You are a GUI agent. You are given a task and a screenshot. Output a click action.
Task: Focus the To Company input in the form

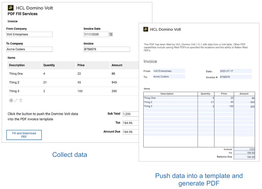pyautogui.click(x=29, y=49)
